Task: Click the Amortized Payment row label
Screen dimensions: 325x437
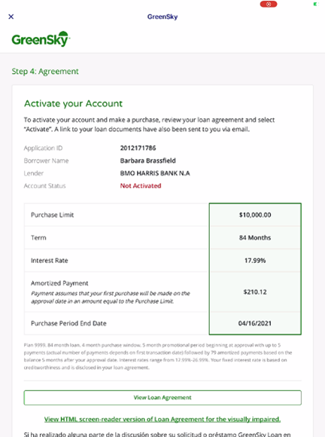Action: (x=59, y=283)
